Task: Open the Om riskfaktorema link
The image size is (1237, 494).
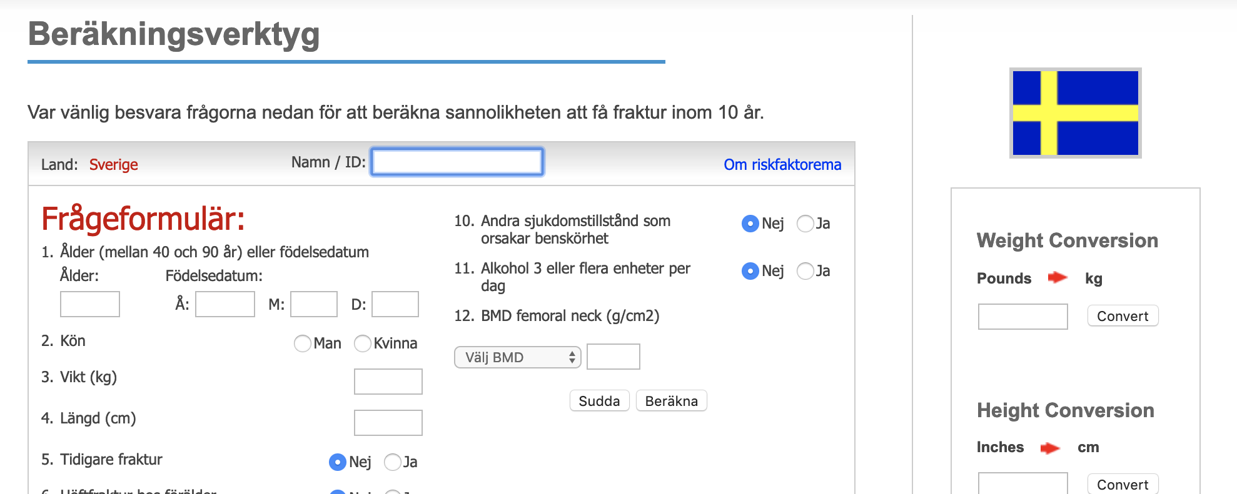Action: coord(782,164)
